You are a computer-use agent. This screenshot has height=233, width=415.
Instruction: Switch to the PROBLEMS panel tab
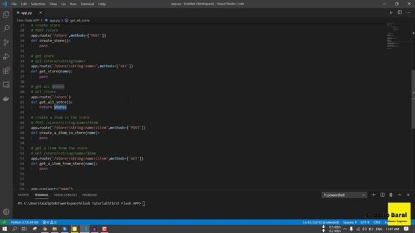pyautogui.click(x=89, y=195)
